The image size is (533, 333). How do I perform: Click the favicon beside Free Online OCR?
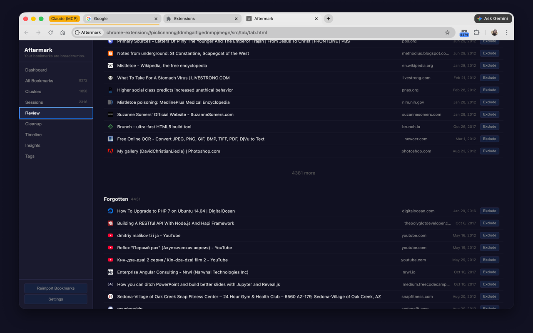click(x=110, y=139)
